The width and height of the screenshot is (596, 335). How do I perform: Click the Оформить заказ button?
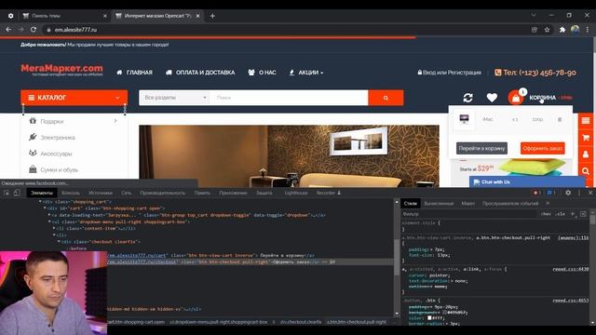tap(542, 148)
